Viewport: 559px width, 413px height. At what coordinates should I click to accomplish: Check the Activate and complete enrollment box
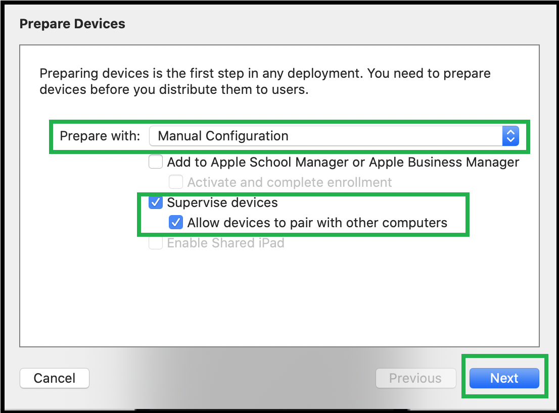point(175,182)
